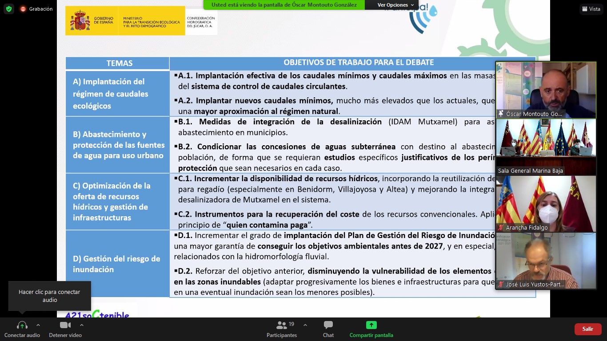
Task: Click the screen-sharing notice for Óscar Montouto González
Action: [x=284, y=5]
